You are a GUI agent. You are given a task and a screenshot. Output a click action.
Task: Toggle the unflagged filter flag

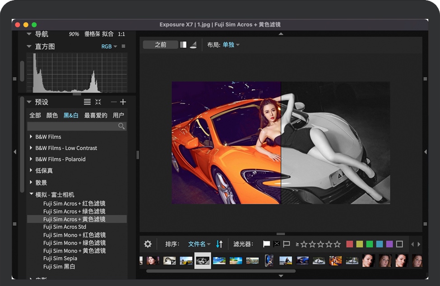pyautogui.click(x=286, y=244)
